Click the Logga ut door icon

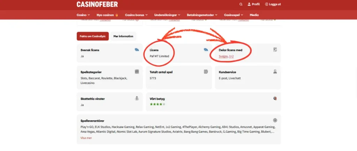[266, 4]
